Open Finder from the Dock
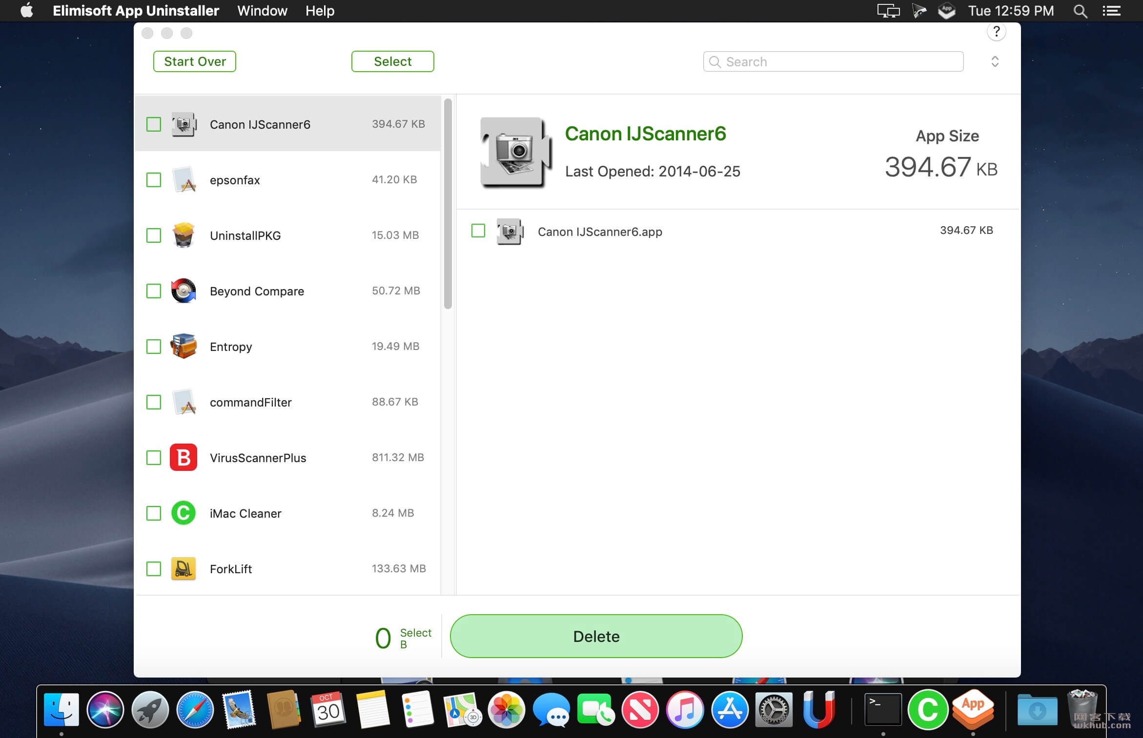This screenshot has height=738, width=1143. click(x=61, y=709)
